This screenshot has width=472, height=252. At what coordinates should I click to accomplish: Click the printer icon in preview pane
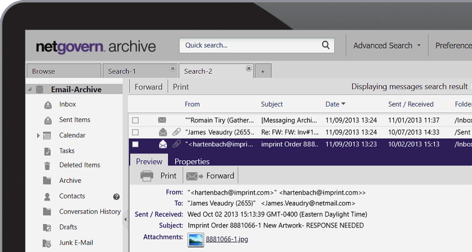coord(147,176)
